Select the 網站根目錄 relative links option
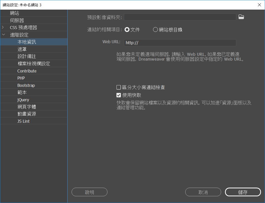The height and width of the screenshot is (203, 265). pos(155,30)
